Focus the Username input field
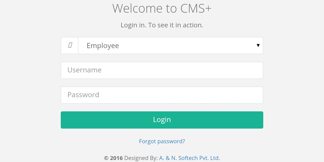 click(162, 70)
